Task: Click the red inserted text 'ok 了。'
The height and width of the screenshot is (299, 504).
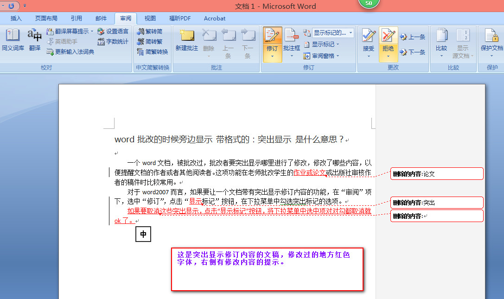Action: [x=124, y=221]
